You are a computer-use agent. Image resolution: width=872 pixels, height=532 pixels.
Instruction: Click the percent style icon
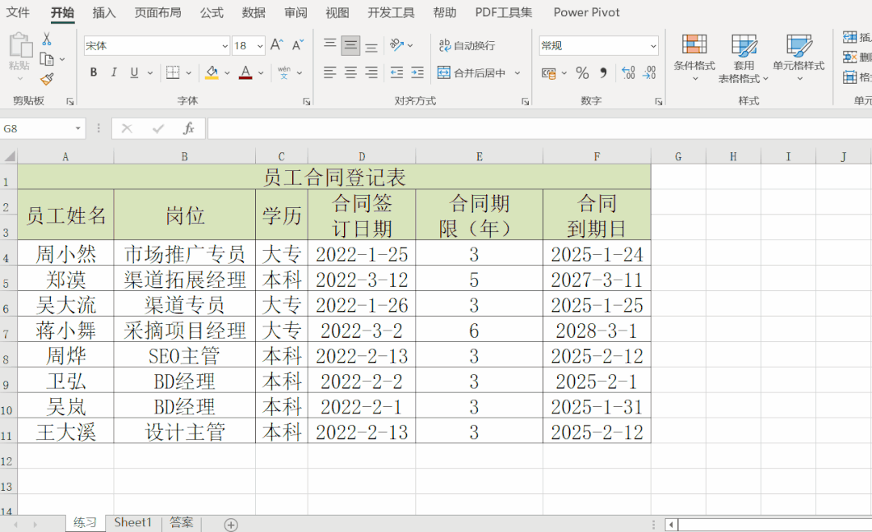[x=581, y=73]
